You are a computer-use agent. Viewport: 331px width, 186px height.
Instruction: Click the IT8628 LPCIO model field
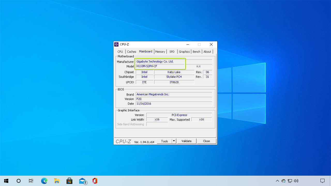point(174,82)
